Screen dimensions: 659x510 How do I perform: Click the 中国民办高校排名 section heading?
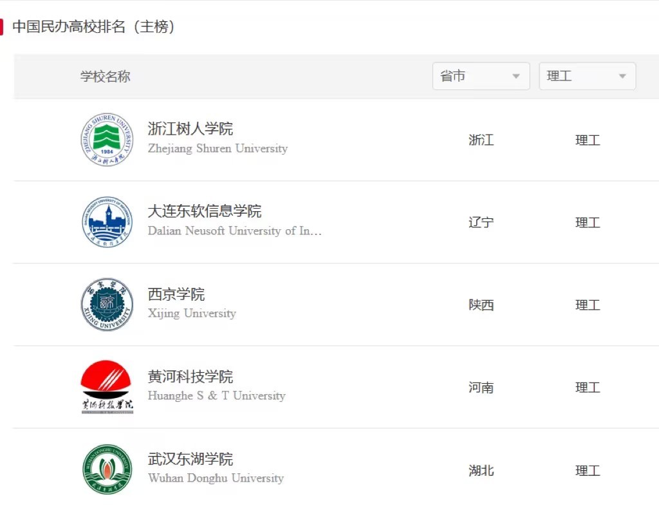94,27
